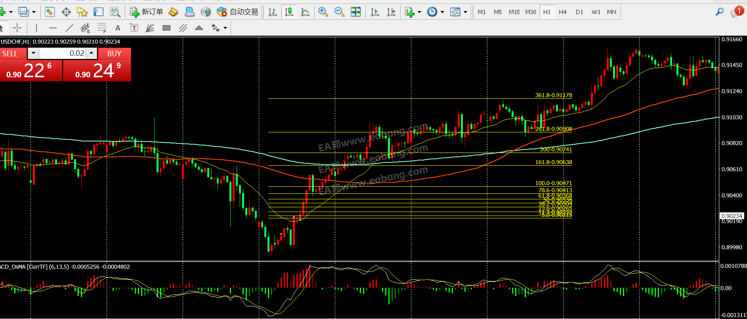Open Navigator folder-star icon
Image resolution: width=747 pixels, height=319 pixels.
tap(82, 12)
